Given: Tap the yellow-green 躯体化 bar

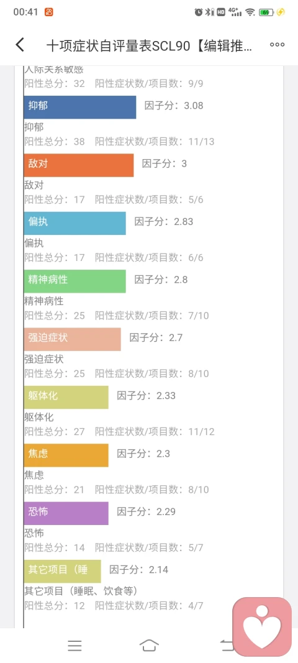Looking at the screenshot, I should 66,396.
